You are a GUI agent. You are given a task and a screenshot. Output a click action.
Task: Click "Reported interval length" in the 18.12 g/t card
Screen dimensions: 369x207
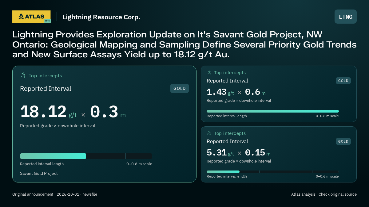click(x=42, y=164)
